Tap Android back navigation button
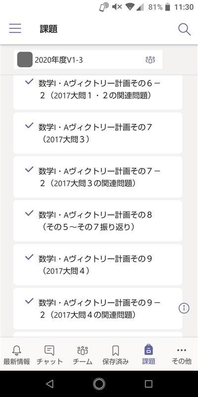 click(50, 384)
